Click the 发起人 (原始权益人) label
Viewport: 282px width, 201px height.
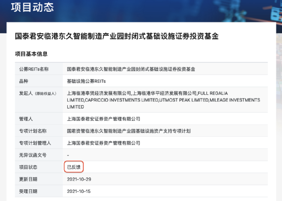click(38, 93)
